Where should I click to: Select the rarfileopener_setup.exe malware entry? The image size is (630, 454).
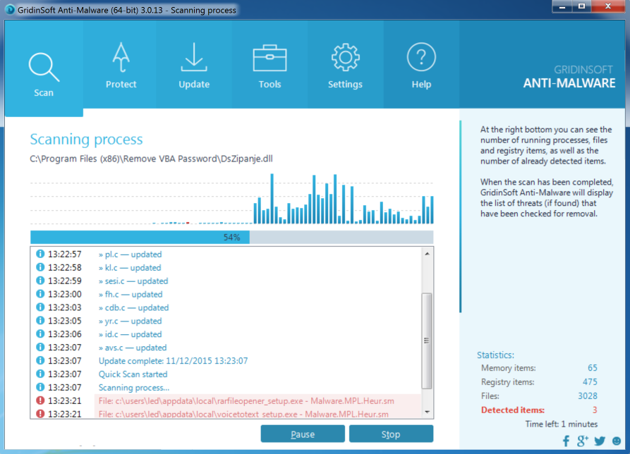point(226,400)
